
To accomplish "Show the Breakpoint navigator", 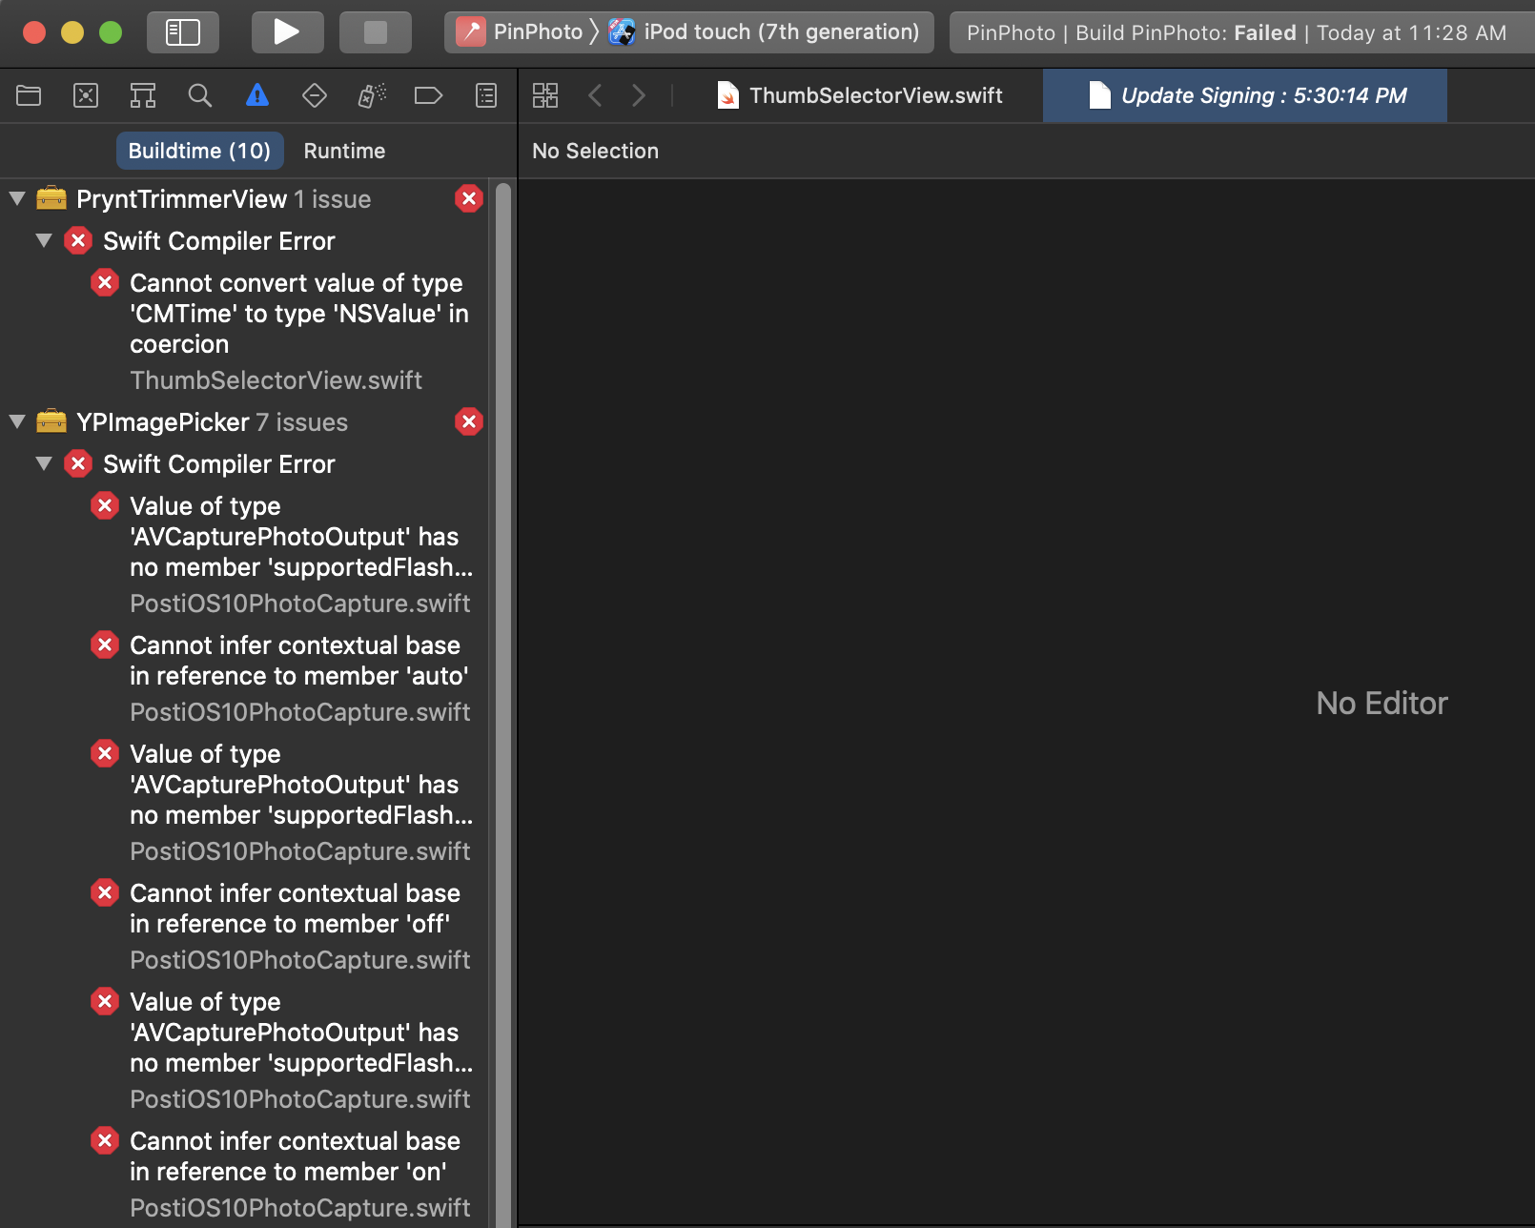I will point(429,95).
